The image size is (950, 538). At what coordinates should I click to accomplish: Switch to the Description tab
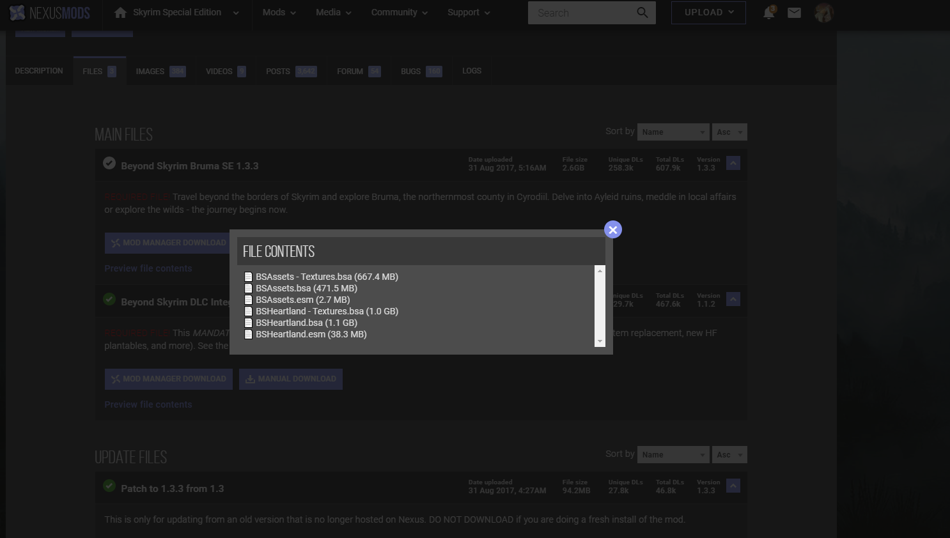tap(39, 71)
